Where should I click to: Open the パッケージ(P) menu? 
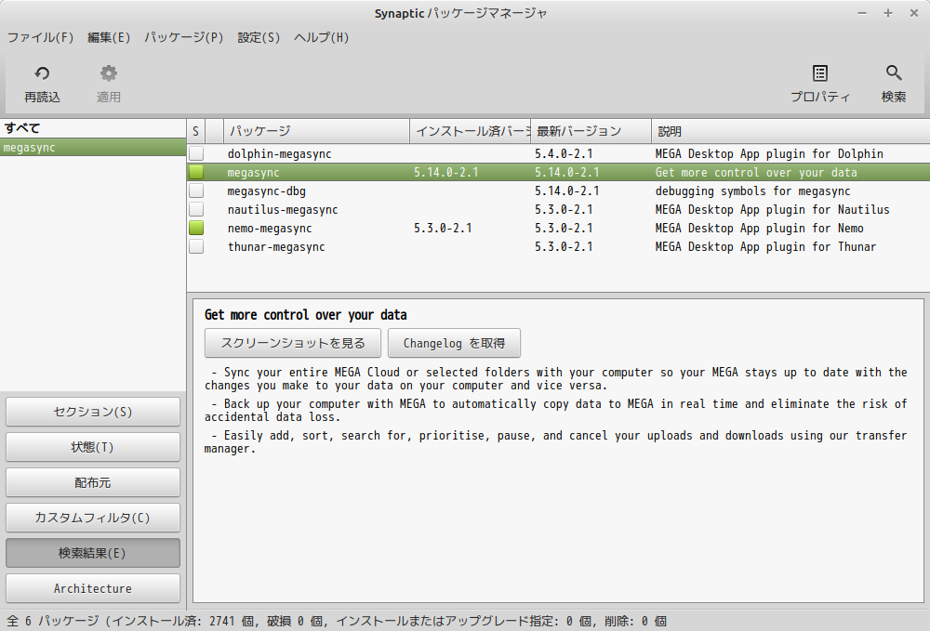[184, 37]
